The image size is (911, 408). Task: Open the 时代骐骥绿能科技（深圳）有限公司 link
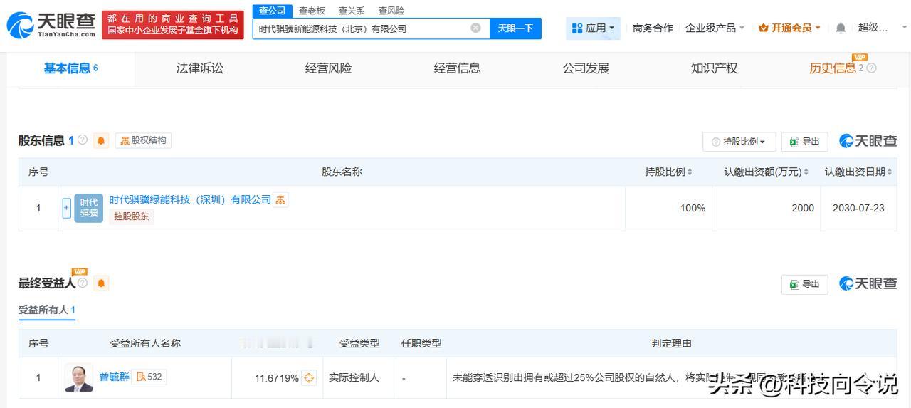point(190,199)
